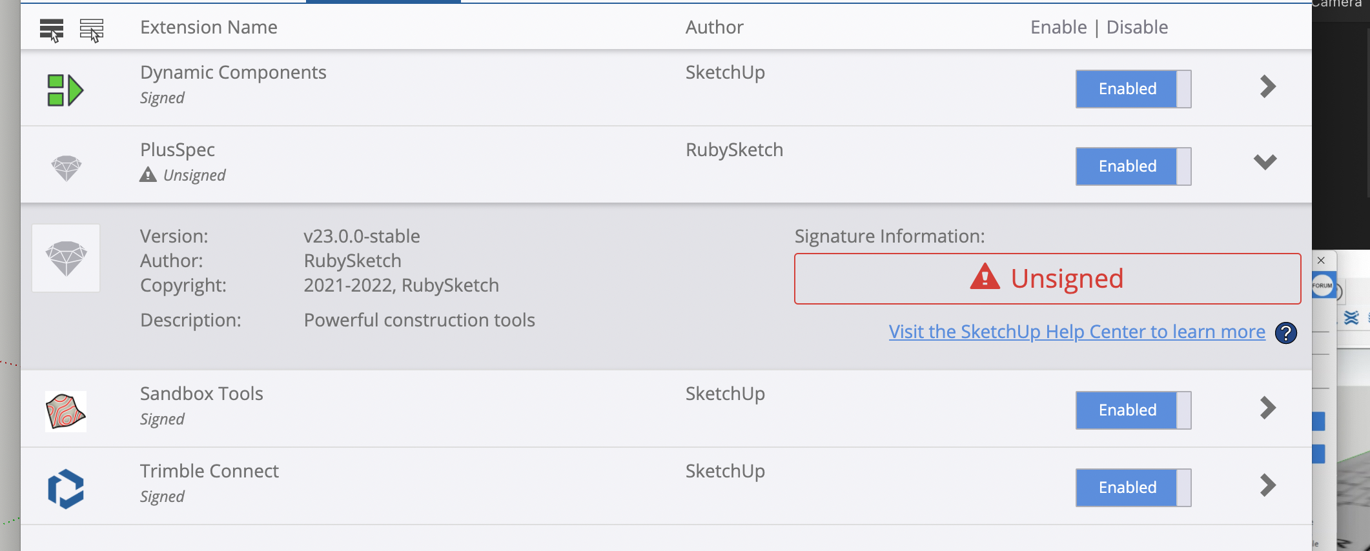The height and width of the screenshot is (551, 1370).
Task: Click the FORUM round icon in background toolbar
Action: [x=1322, y=285]
